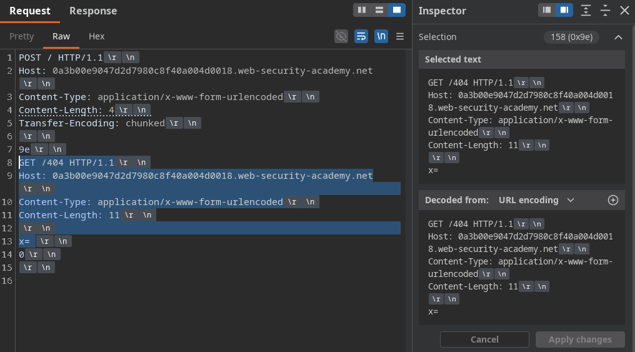The image size is (635, 352).
Task: Click the Inspector panel title
Action: click(442, 11)
